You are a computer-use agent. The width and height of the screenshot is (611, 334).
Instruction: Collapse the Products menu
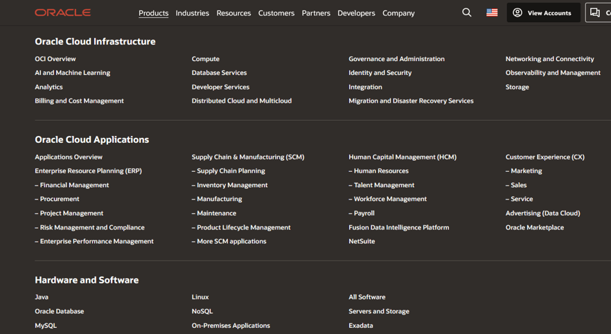tap(153, 13)
